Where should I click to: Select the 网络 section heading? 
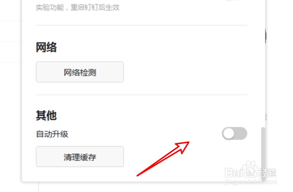[46, 47]
